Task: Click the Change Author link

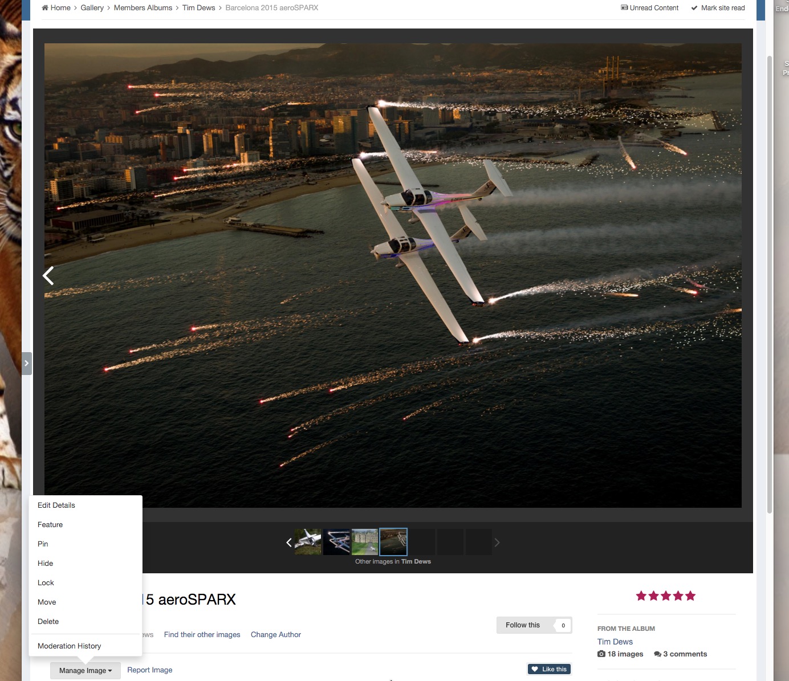Action: point(276,635)
